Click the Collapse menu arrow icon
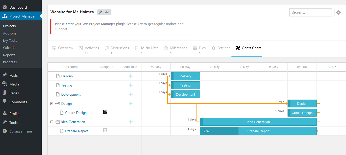This screenshot has width=346, height=155. click(x=5, y=131)
